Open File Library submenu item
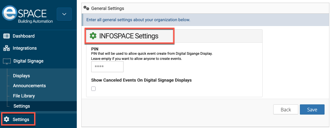Image resolution: width=331 pixels, height=128 pixels. 24,96
